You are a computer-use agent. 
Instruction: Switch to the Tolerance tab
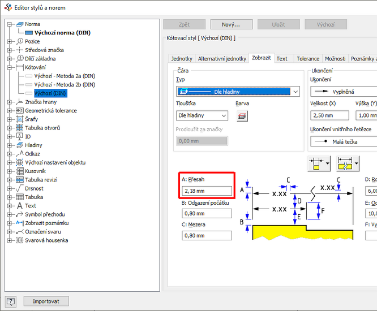tap(308, 59)
